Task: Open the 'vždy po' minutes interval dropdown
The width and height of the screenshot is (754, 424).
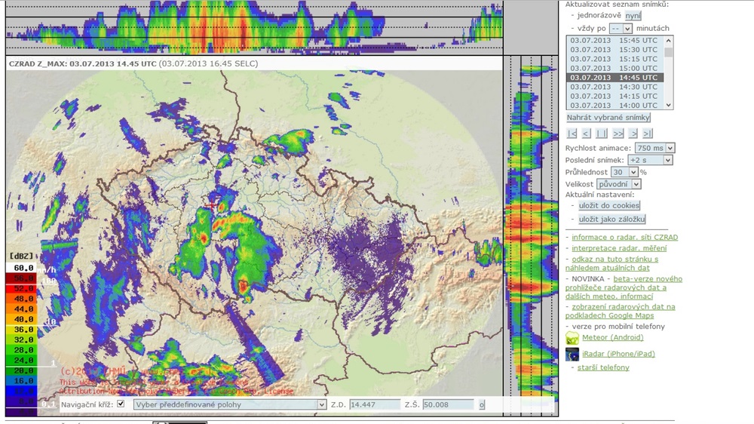Action: pyautogui.click(x=621, y=29)
